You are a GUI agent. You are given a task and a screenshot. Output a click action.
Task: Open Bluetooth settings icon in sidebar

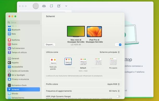point(9,30)
